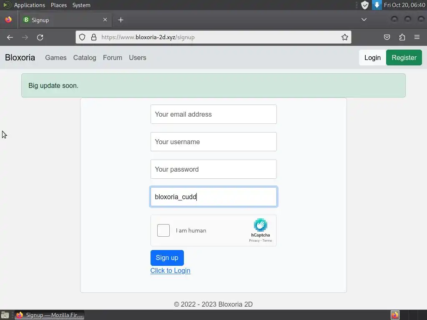Open the hCaptcha Privacy link
427x320 pixels.
click(x=254, y=240)
